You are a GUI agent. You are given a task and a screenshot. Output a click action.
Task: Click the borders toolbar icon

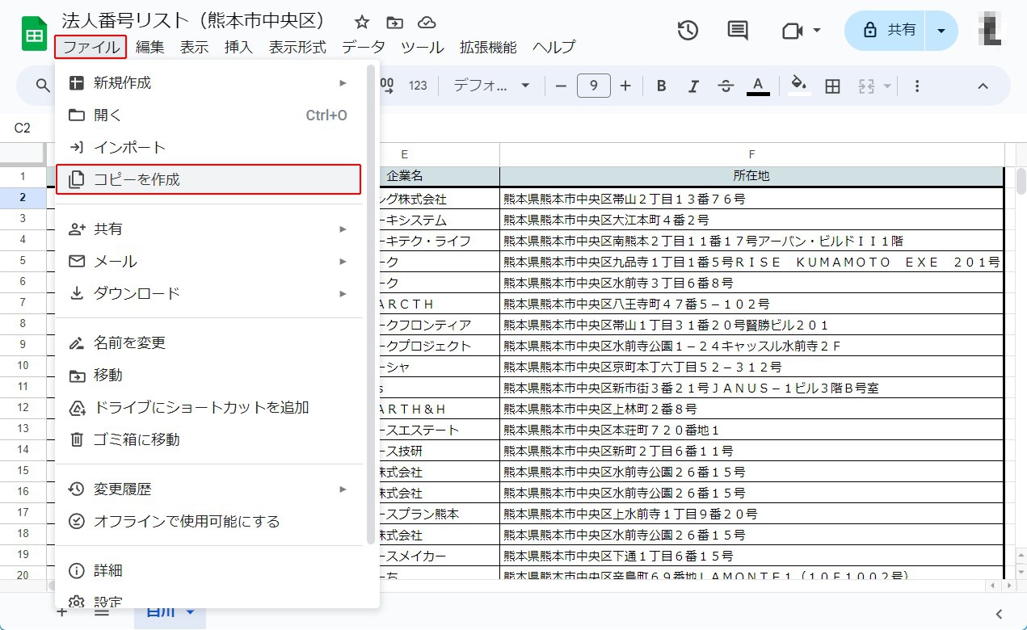[832, 86]
